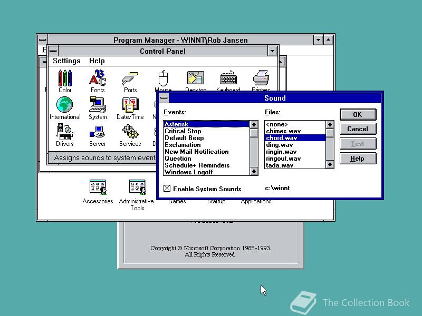Click the Events list downward arrow

click(x=254, y=171)
